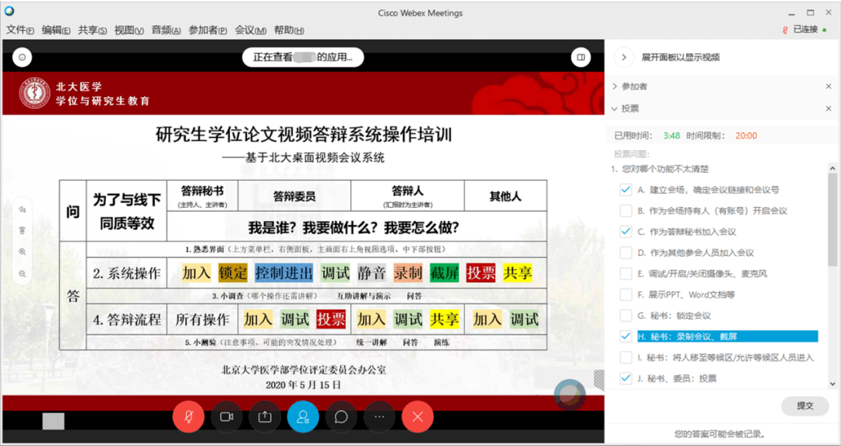Screen dimensions: 841x446
Task: Click the round info button above the slide
Action: 22,58
